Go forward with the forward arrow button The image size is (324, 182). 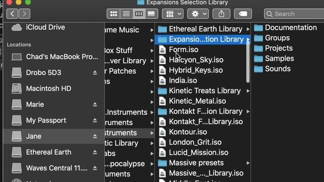point(24,14)
